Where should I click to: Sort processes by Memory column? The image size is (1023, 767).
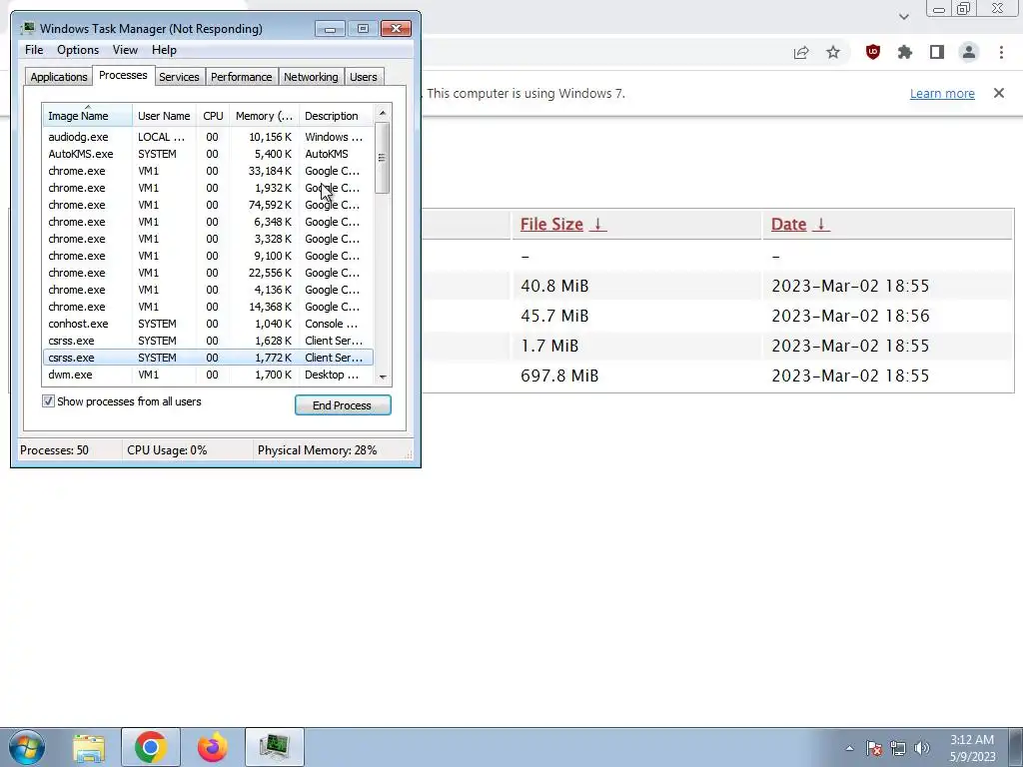[264, 116]
